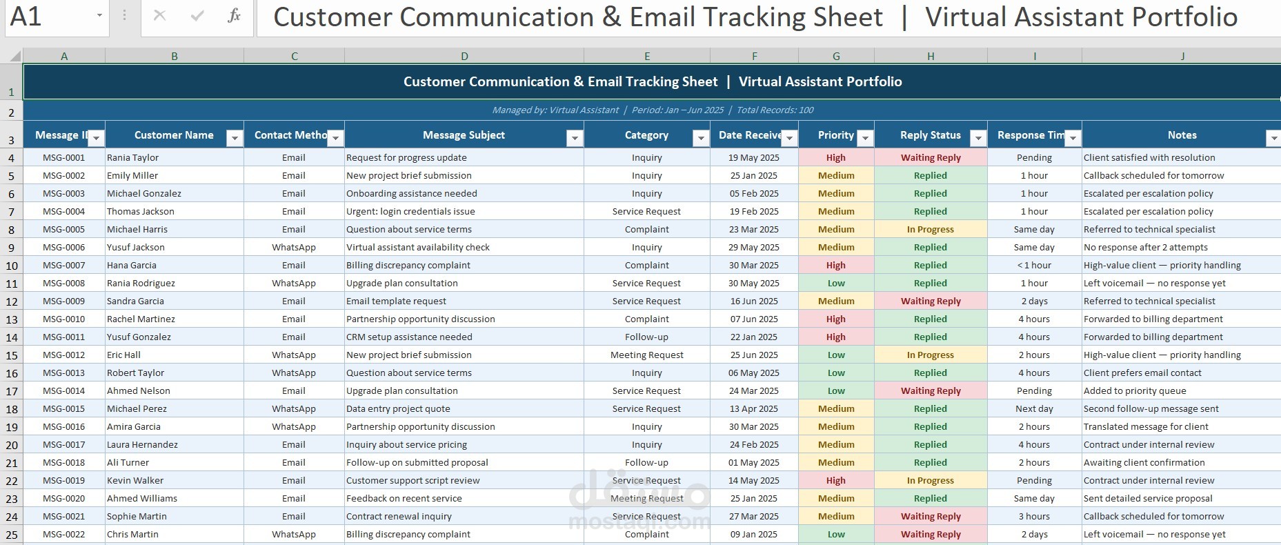
Task: Click cell MSG-0022
Action: click(64, 534)
